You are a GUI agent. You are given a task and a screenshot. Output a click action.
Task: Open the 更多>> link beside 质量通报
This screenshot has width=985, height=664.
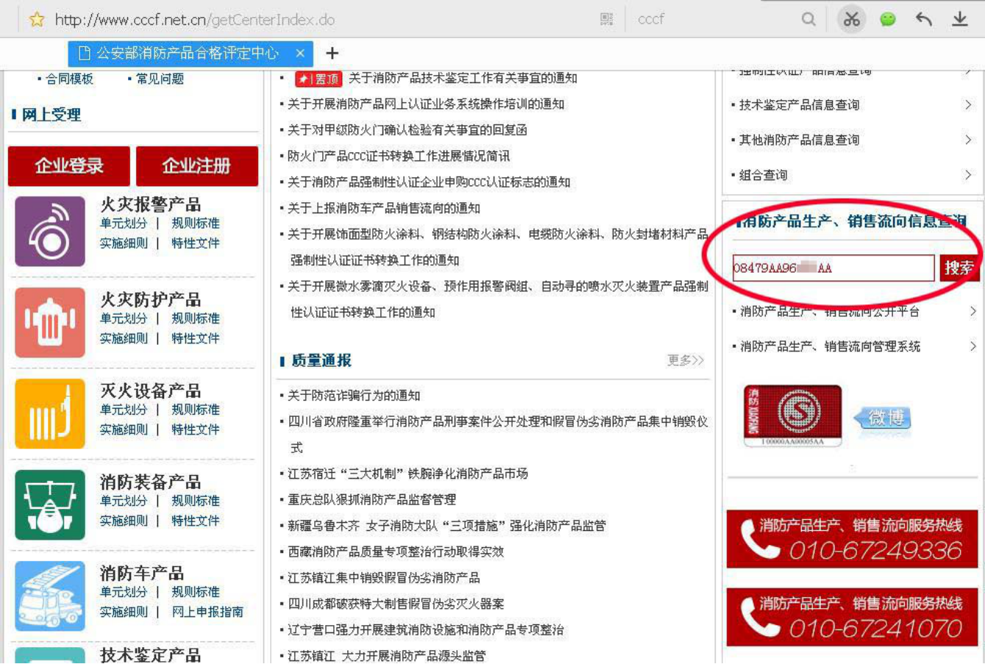[x=685, y=360]
